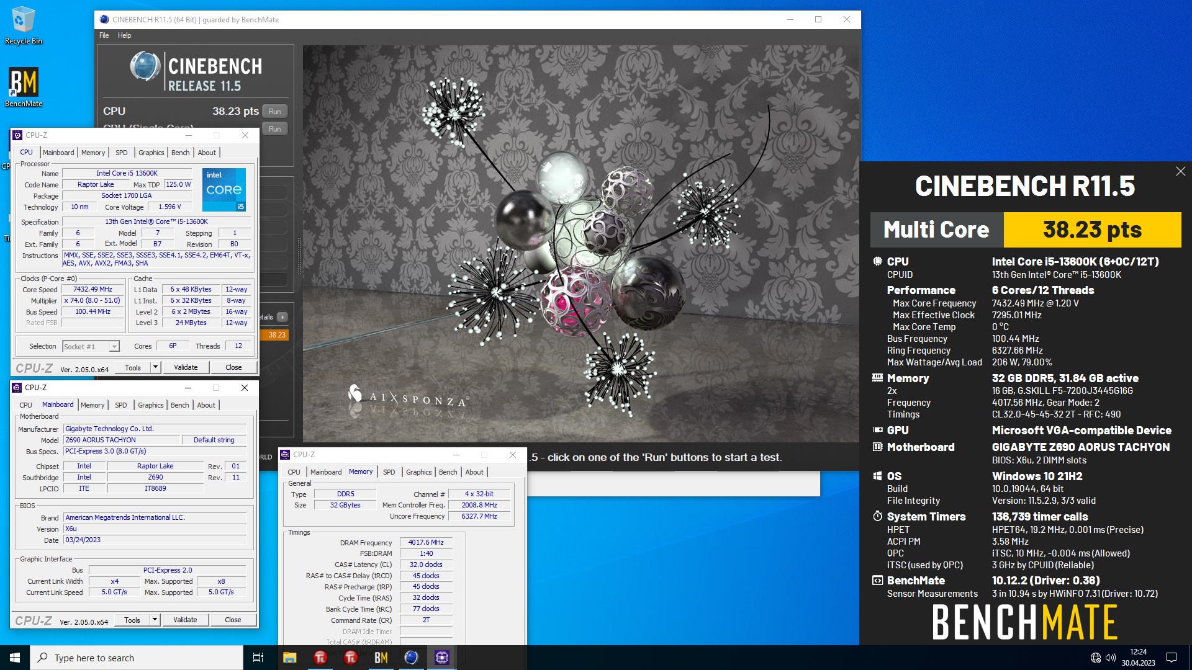This screenshot has width=1192, height=670.
Task: Click the Cinebench sphere logo
Action: (x=145, y=67)
